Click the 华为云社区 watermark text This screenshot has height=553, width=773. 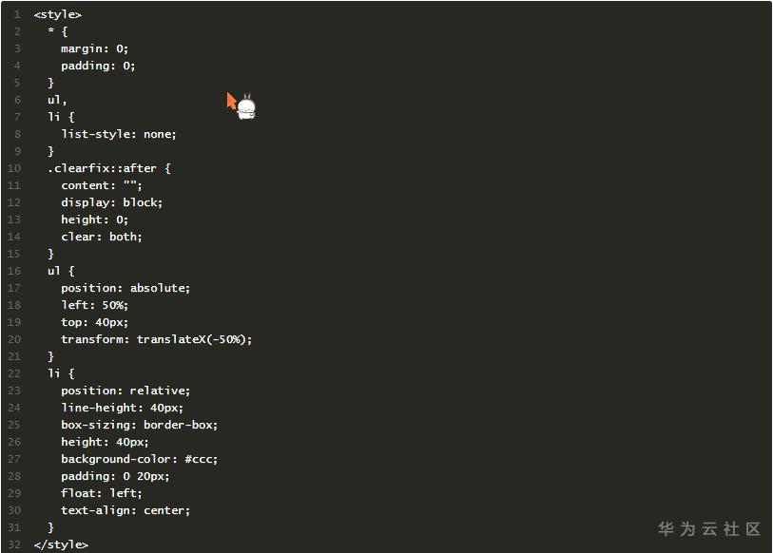coord(709,528)
